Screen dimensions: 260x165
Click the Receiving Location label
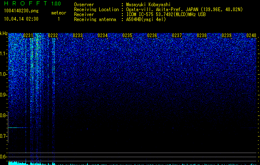[x=96, y=9]
